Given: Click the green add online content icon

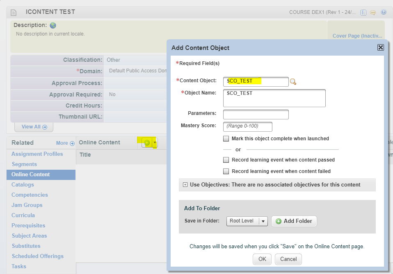Looking at the screenshot, I should tap(147, 143).
